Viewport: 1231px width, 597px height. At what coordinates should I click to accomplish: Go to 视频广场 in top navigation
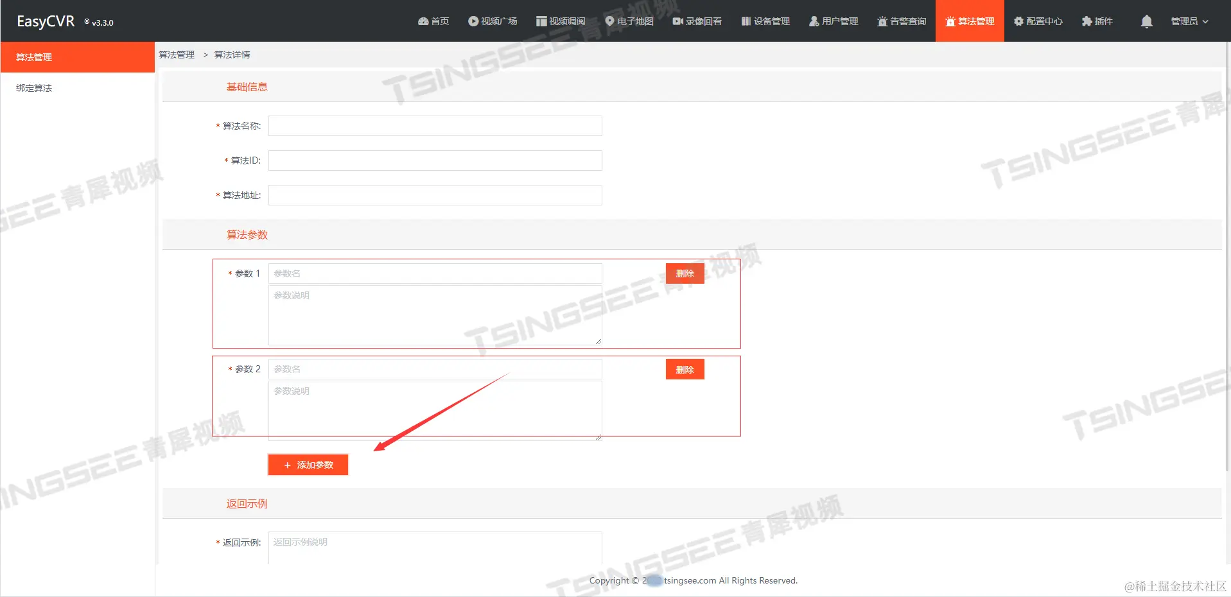click(x=493, y=21)
